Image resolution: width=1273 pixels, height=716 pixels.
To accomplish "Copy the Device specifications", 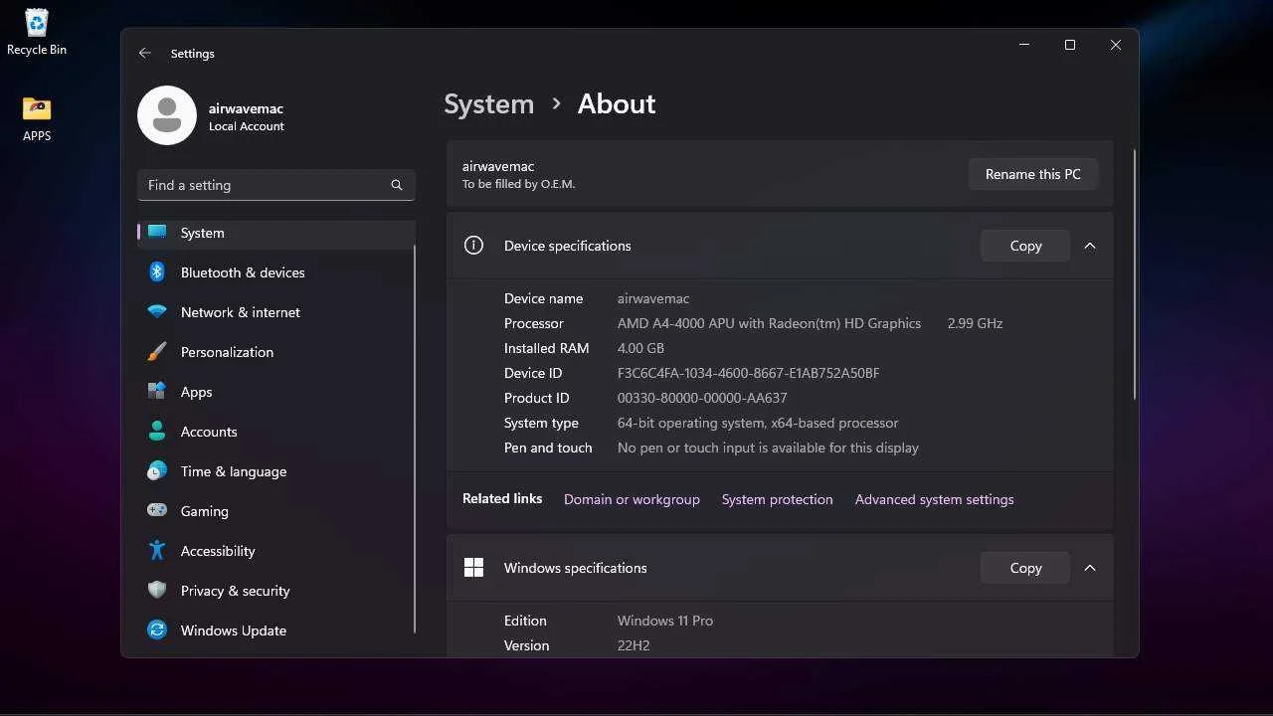I will (1025, 246).
